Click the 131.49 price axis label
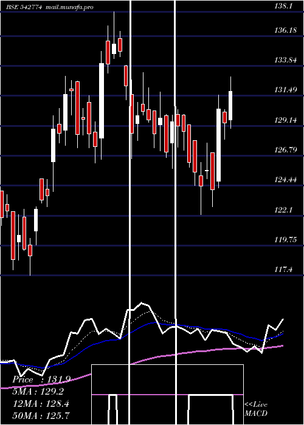The image size is (304, 425). [286, 90]
